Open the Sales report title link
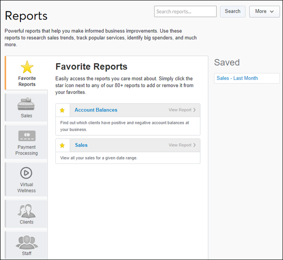The height and width of the screenshot is (260, 283). (81, 145)
